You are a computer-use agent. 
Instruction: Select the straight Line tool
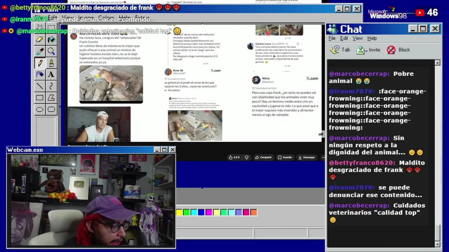coord(40,86)
